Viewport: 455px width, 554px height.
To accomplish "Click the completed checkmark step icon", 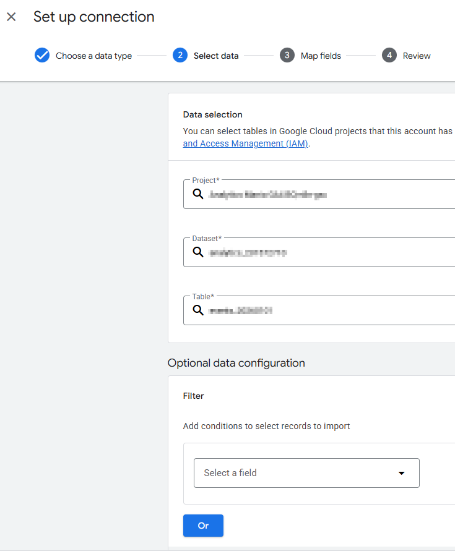I will 41,56.
